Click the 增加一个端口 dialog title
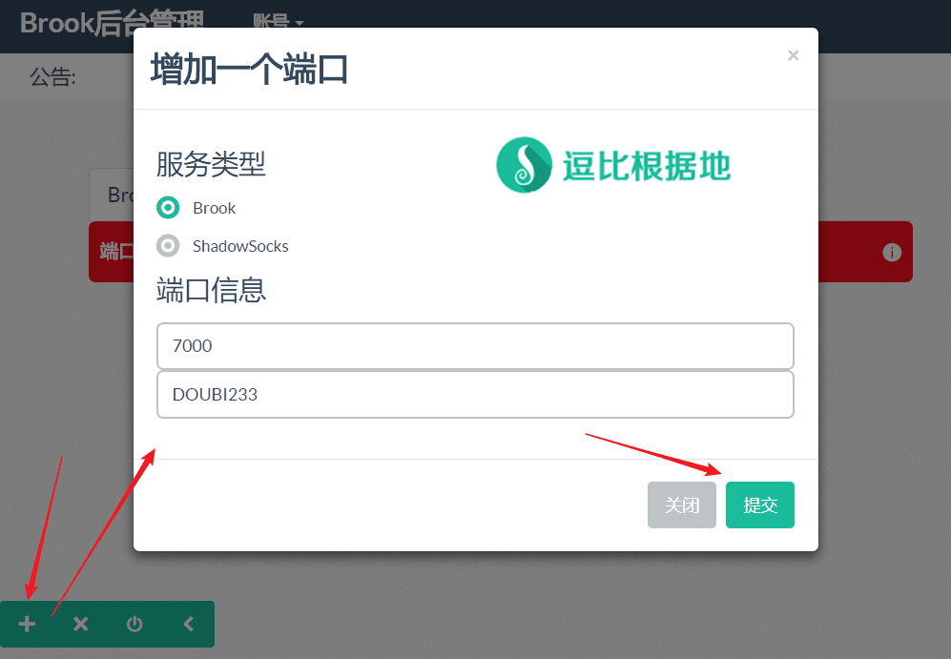This screenshot has width=951, height=659. click(x=249, y=70)
